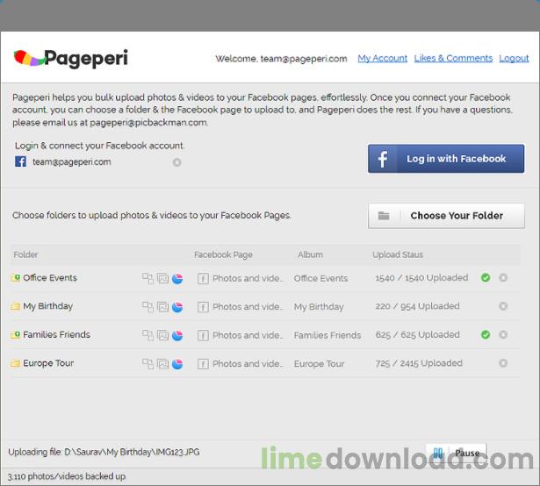Click the Facebook icon beside team@pageperi.com
Screen dimensions: 540x486
click(21, 162)
